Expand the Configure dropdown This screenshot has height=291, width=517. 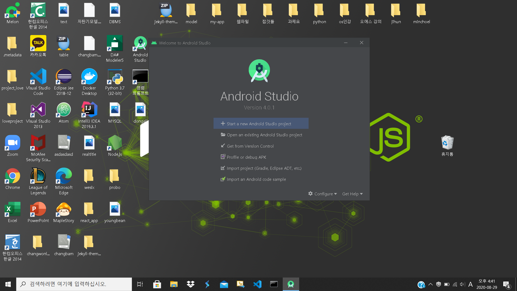pyautogui.click(x=323, y=194)
